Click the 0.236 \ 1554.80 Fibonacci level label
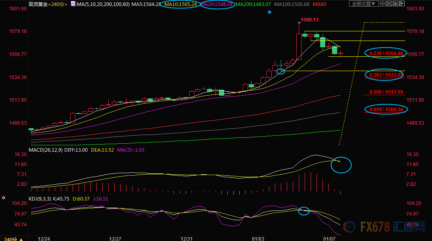Viewport: 432px width, 241px height. [x=386, y=54]
